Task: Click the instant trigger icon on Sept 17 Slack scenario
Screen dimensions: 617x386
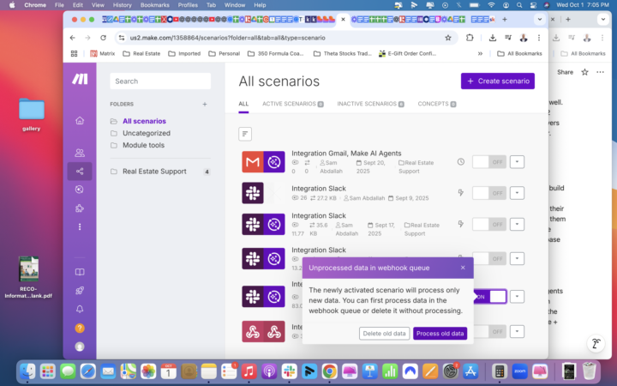Action: [x=460, y=224]
